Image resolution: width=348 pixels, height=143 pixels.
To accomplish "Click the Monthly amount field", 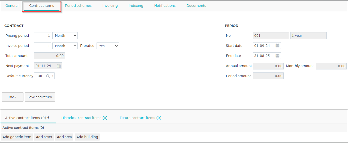I will click(x=331, y=66).
